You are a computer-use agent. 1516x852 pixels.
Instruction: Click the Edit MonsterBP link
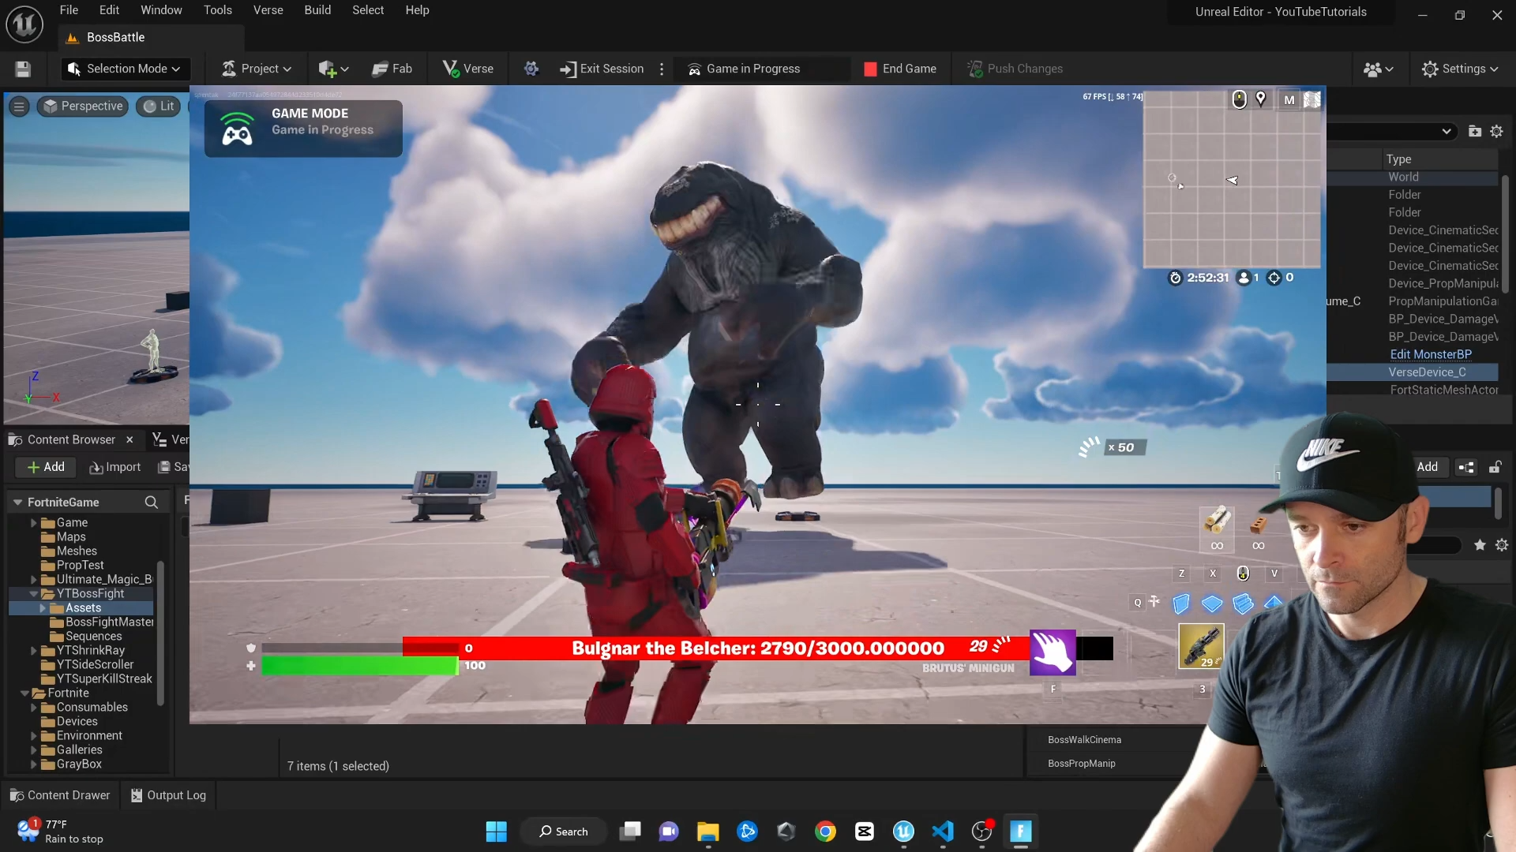click(x=1430, y=355)
